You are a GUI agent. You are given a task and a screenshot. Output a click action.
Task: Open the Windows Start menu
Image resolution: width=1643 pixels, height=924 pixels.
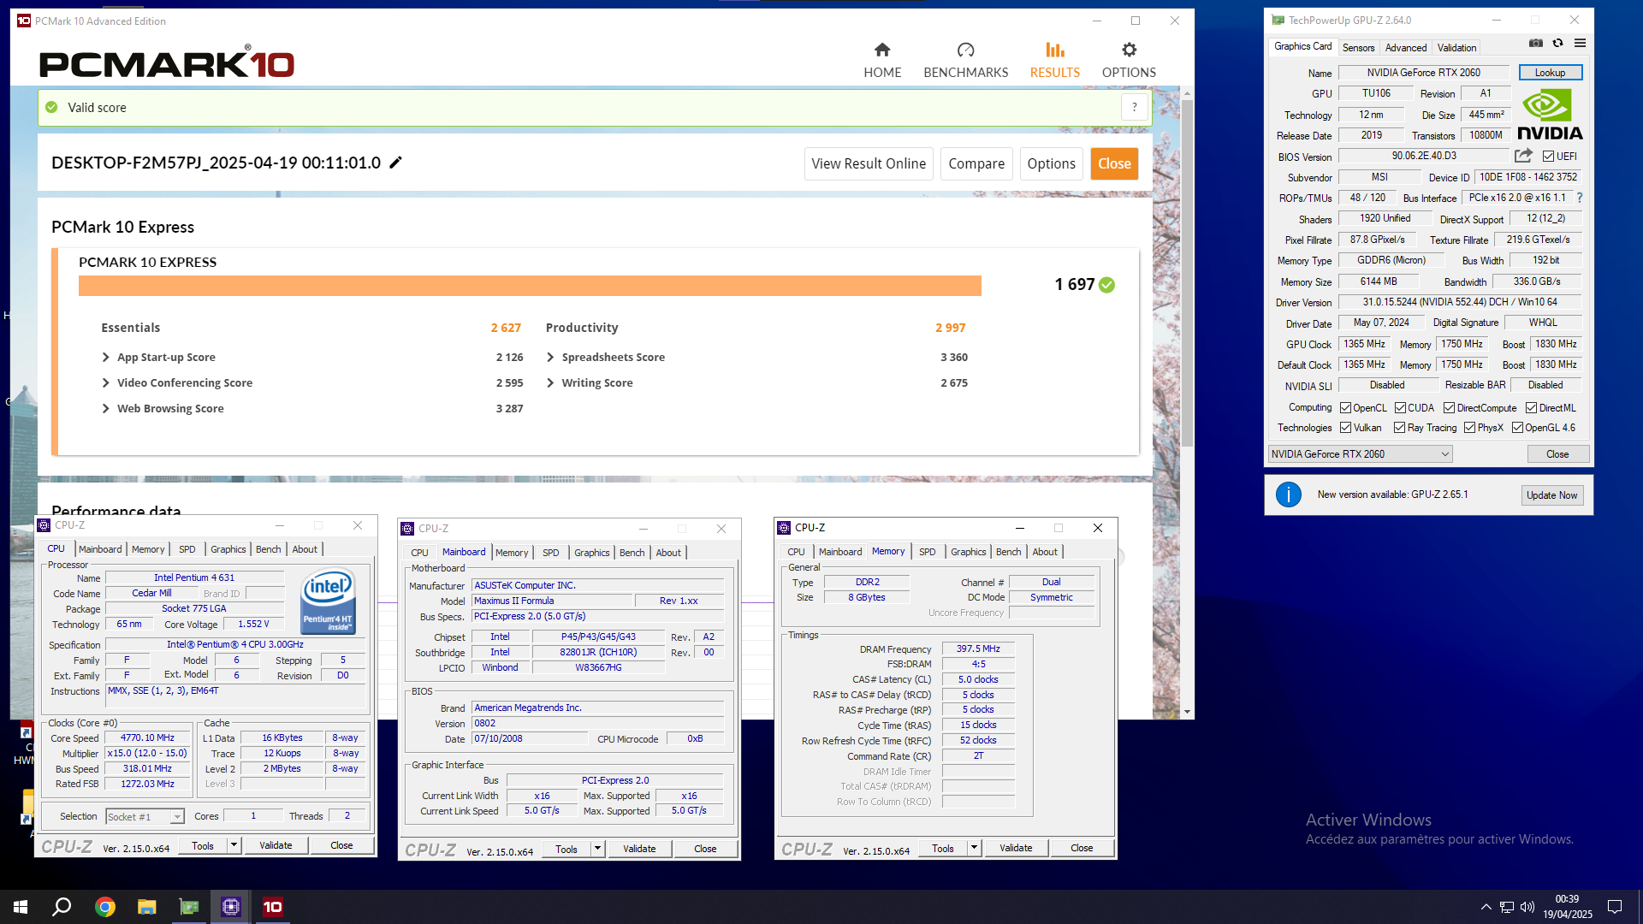click(x=21, y=907)
